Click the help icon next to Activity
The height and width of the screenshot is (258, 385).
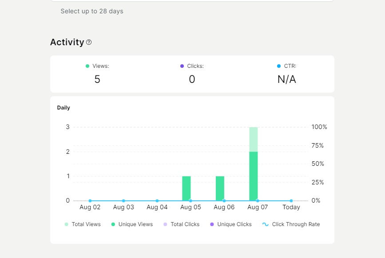(x=89, y=43)
